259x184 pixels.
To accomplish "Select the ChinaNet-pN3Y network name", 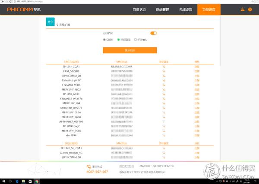I will pyautogui.click(x=71, y=81).
